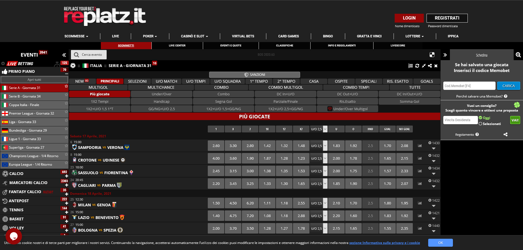Open statistics chart for Crotone vs Udinese

click(420, 158)
